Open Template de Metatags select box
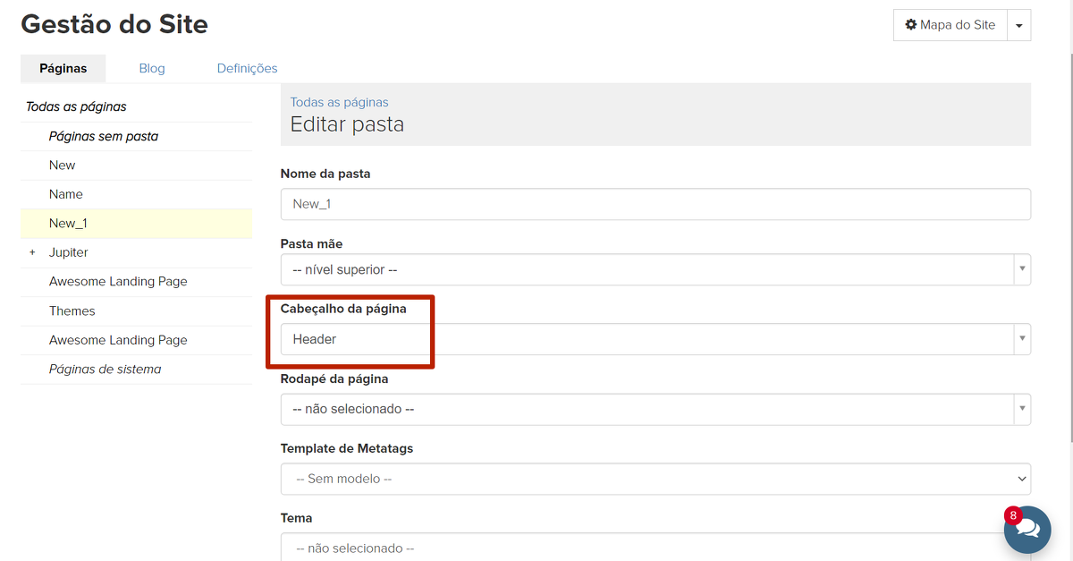Image resolution: width=1073 pixels, height=561 pixels. coord(655,479)
